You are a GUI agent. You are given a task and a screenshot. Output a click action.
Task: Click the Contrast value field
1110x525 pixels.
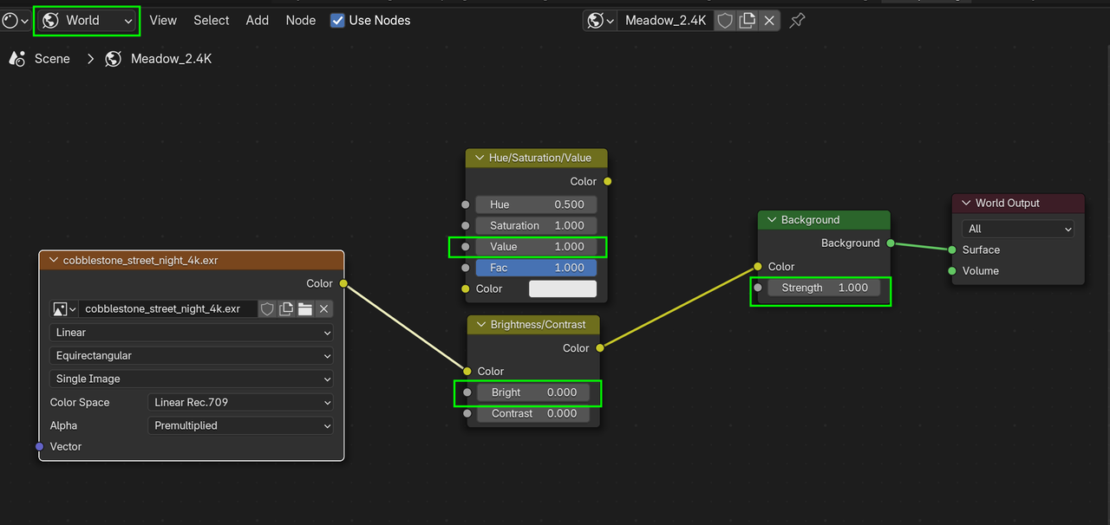(x=533, y=413)
